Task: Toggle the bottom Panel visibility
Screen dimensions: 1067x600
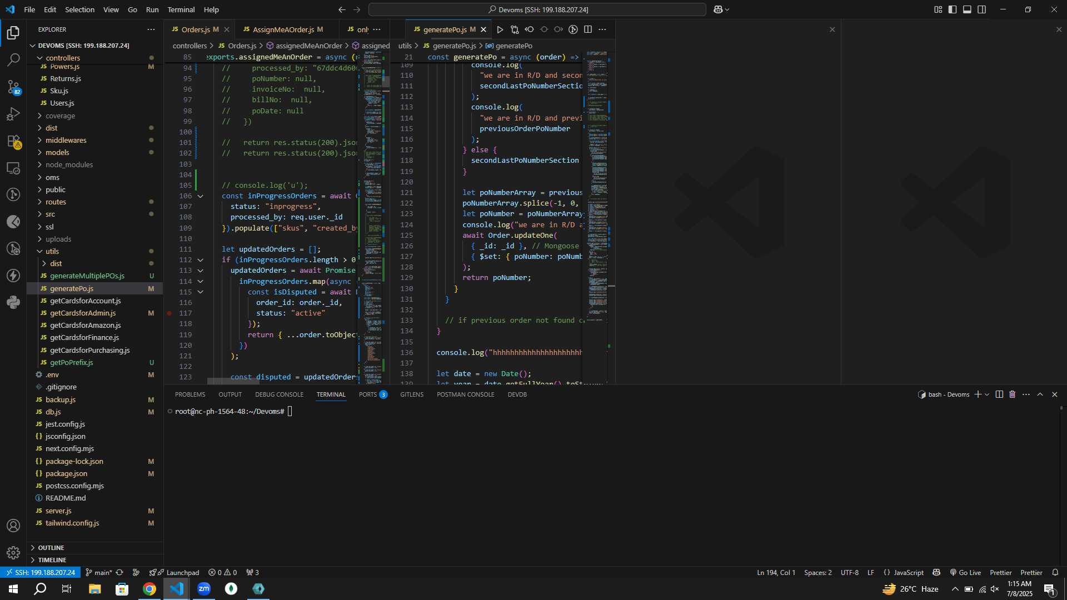Action: 967,9
